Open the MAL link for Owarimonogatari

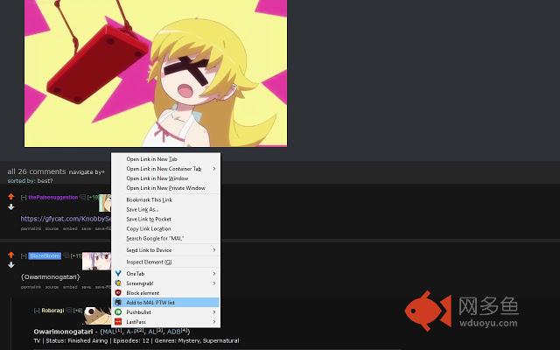(x=111, y=332)
